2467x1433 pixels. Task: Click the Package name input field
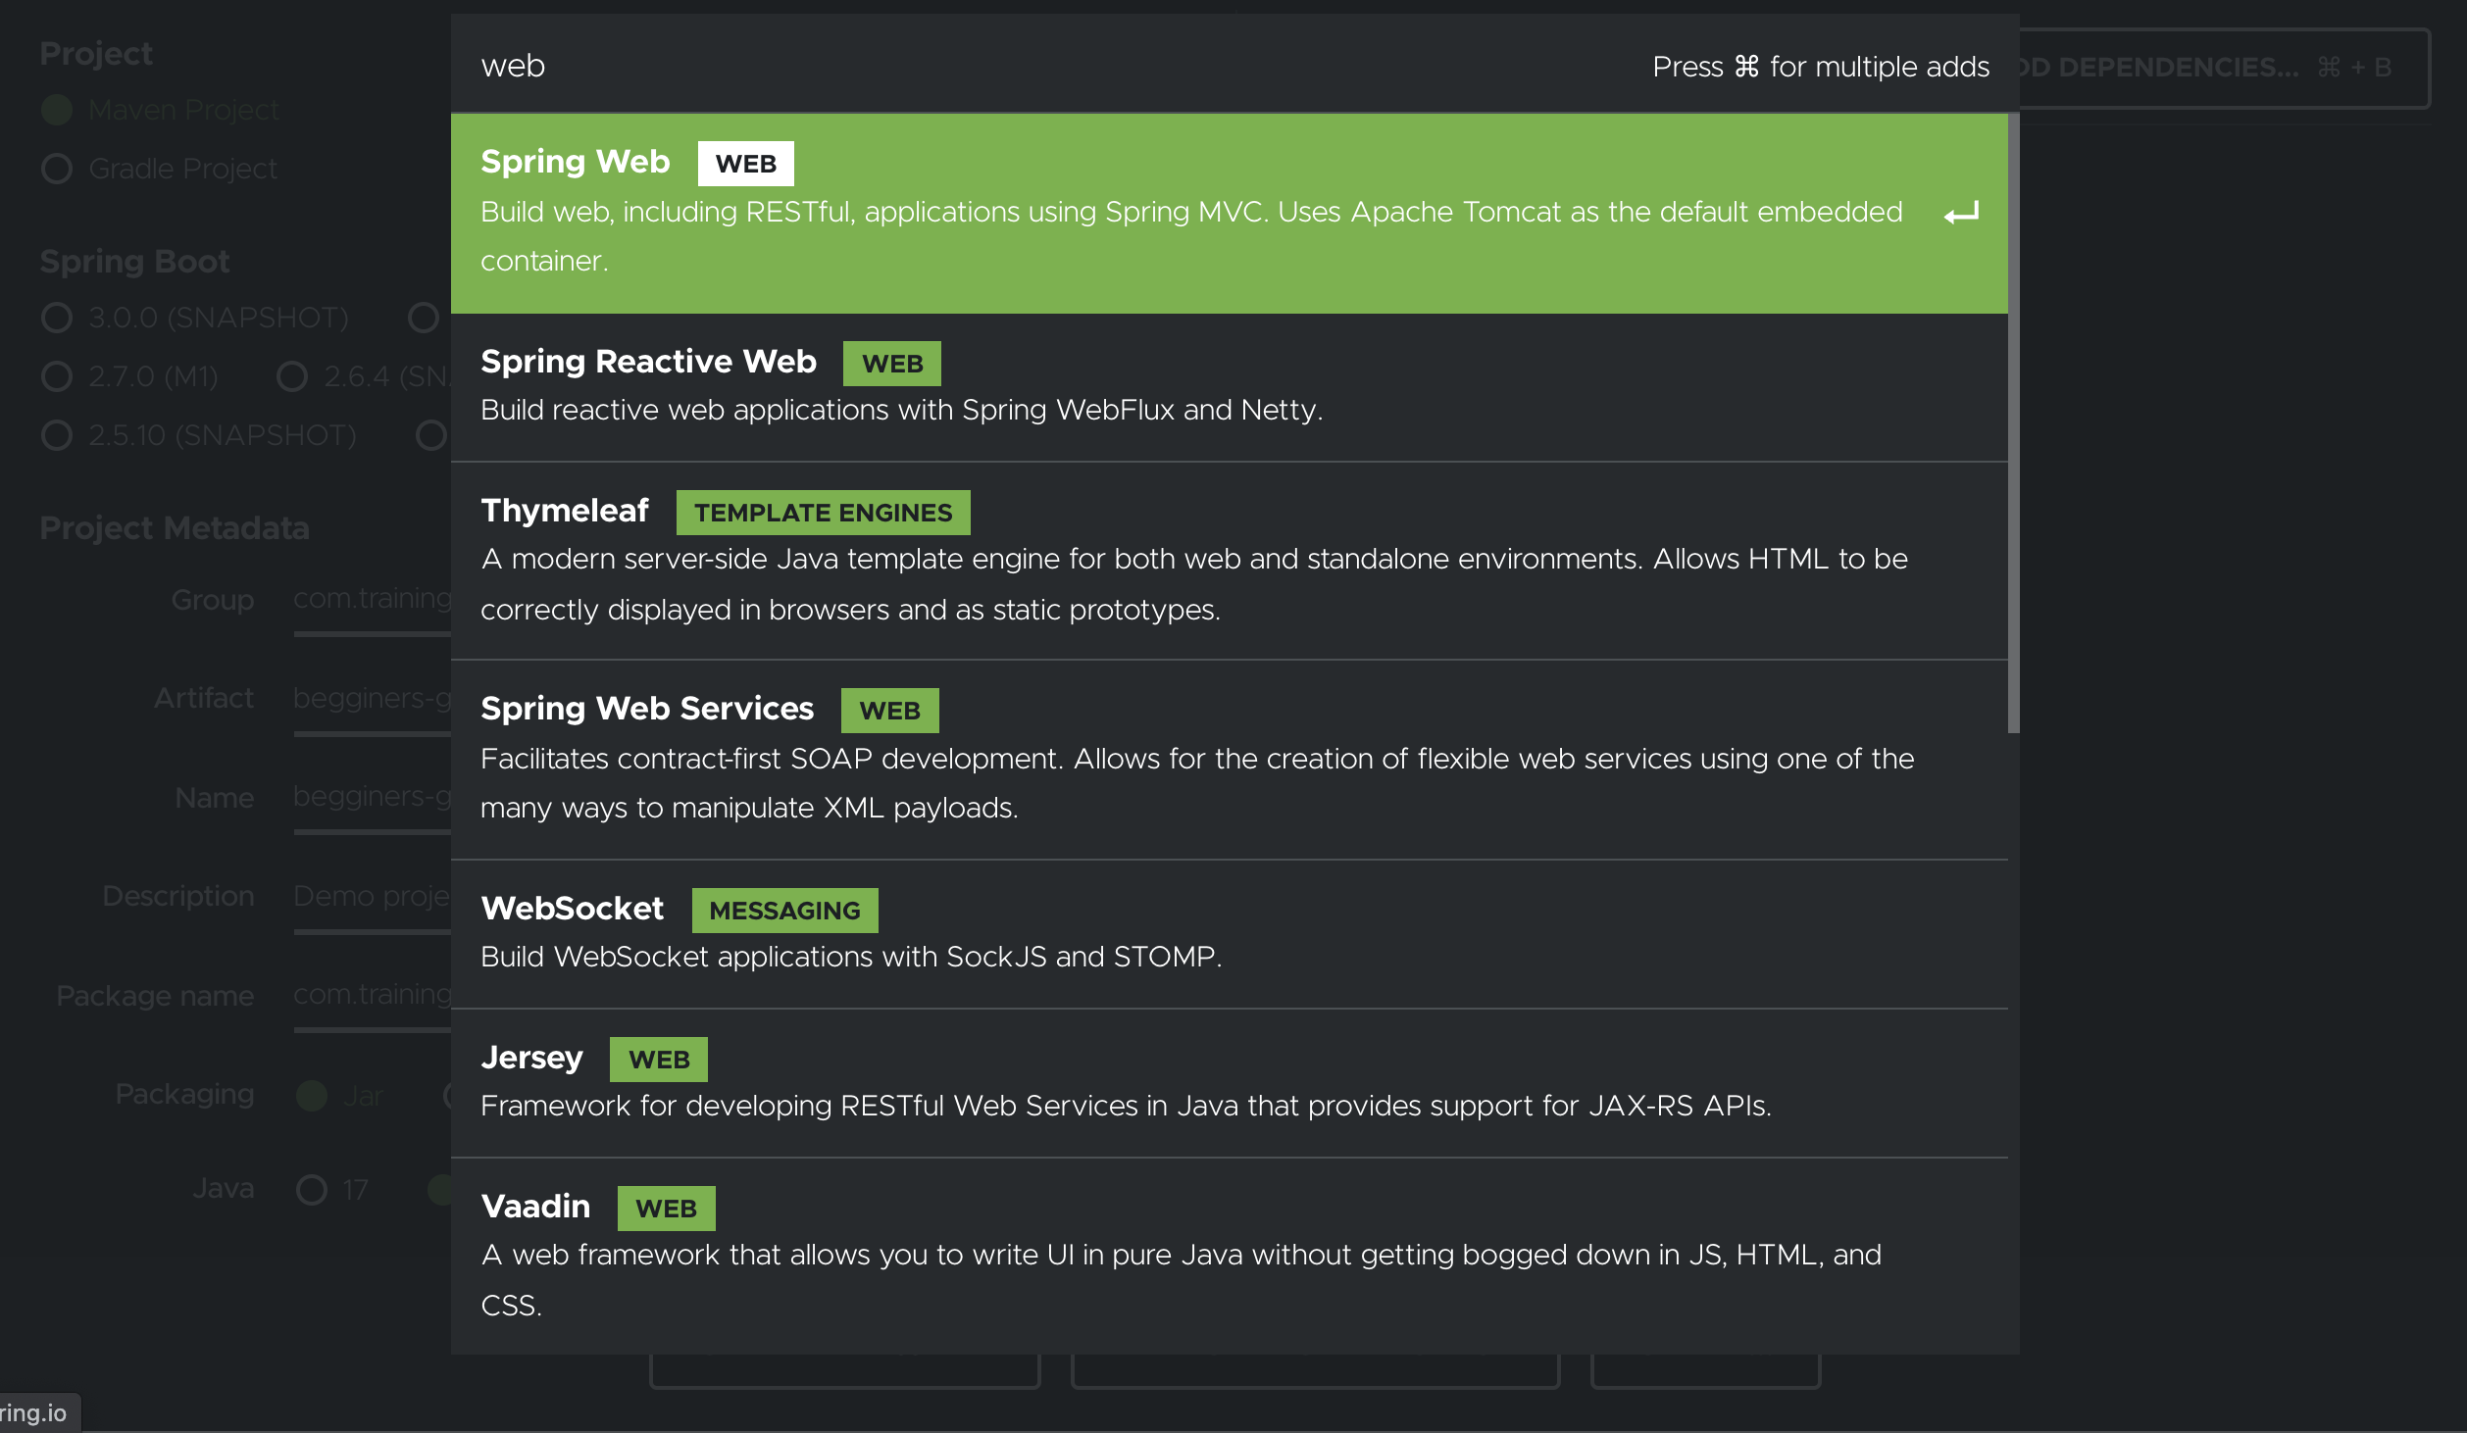(373, 996)
